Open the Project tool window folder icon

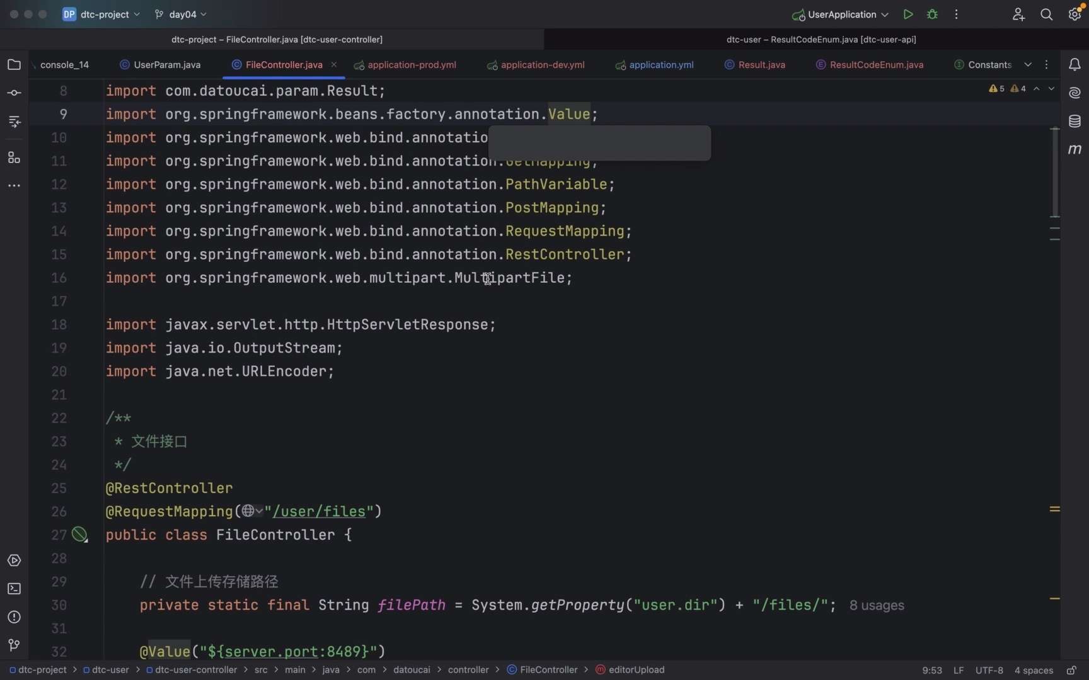[x=14, y=65]
